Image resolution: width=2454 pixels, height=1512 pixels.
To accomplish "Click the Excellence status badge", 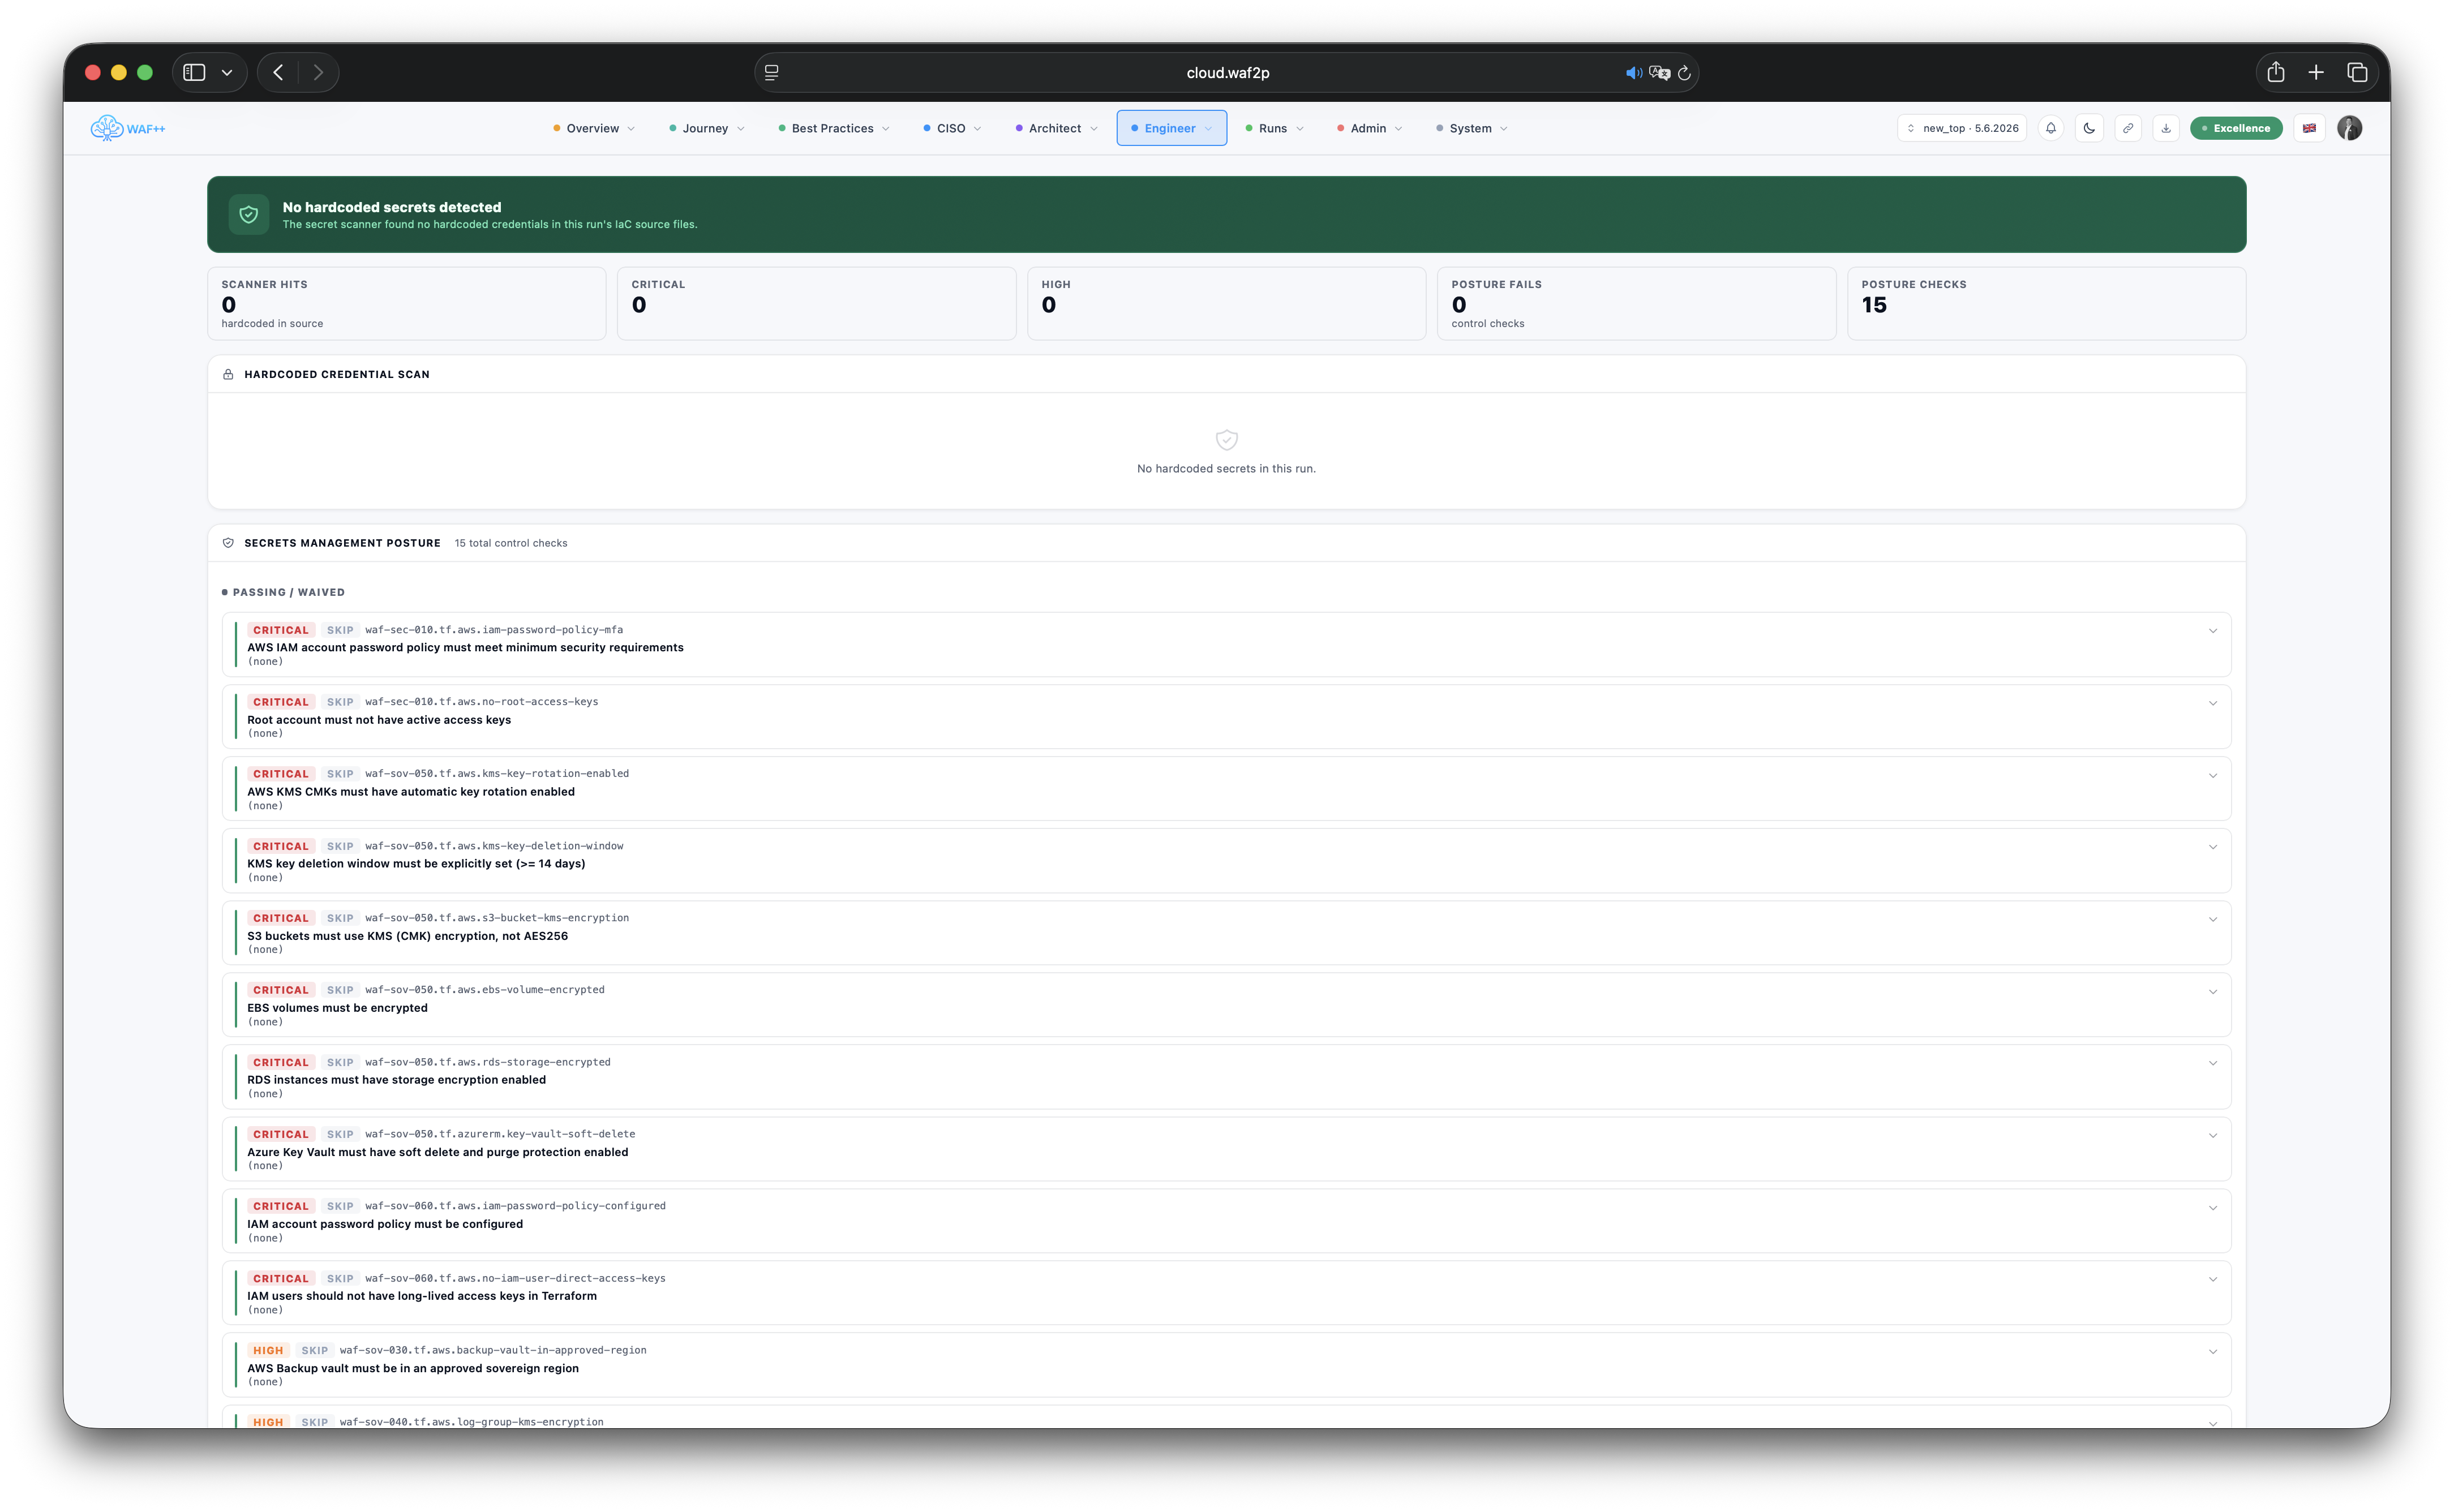I will [2236, 128].
